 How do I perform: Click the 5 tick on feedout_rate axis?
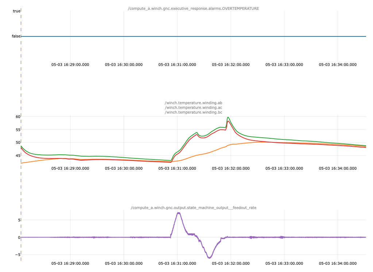[19, 220]
